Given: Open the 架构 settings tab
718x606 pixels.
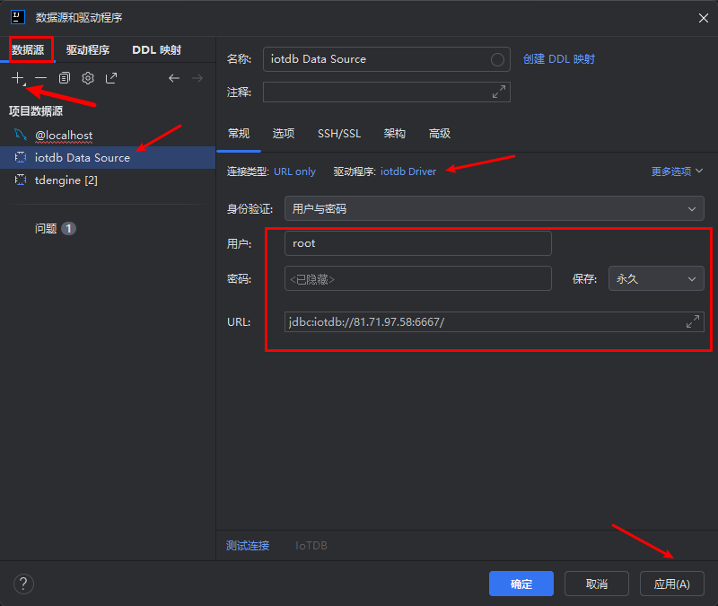Looking at the screenshot, I should coord(394,134).
